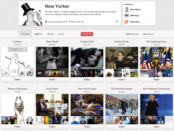
Task: Click the New York location pin icon
Action: pyautogui.click(x=70, y=22)
